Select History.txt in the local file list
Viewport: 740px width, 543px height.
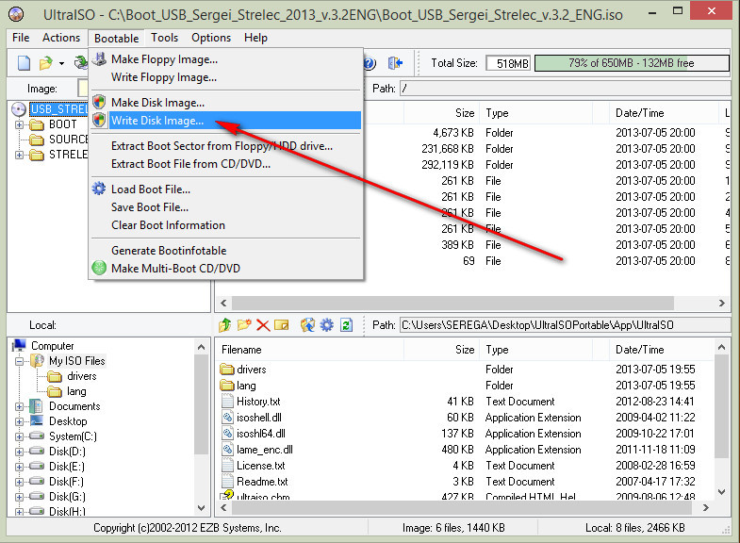click(258, 401)
